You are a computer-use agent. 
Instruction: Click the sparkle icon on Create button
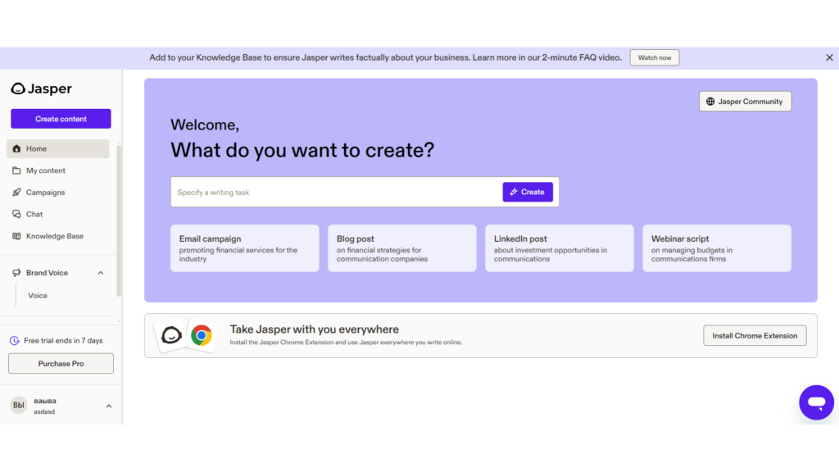[514, 192]
